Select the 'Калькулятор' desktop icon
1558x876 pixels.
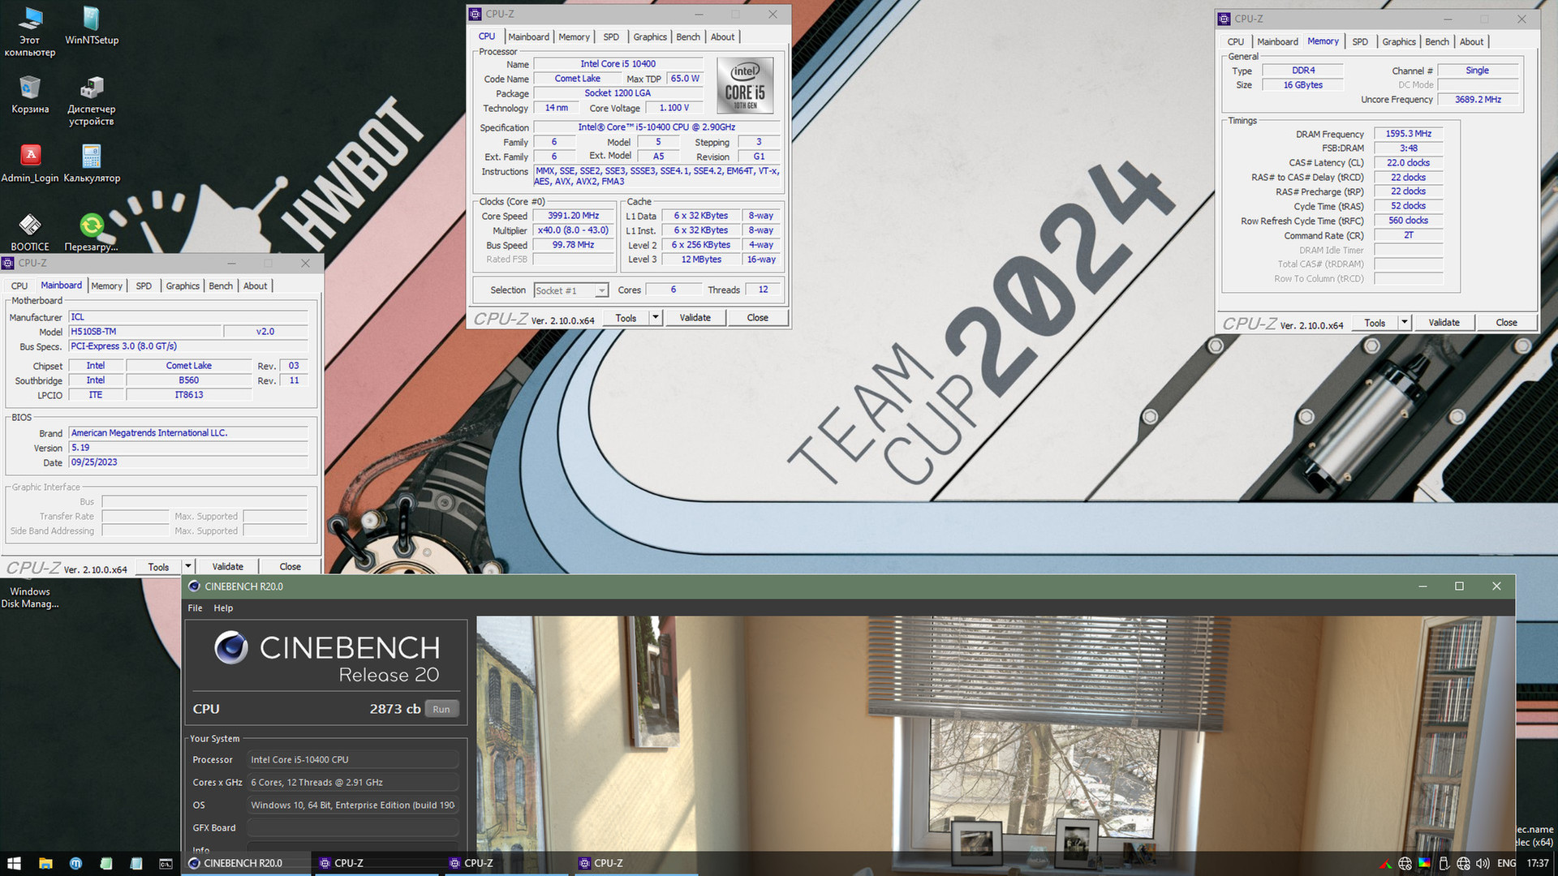pyautogui.click(x=92, y=163)
